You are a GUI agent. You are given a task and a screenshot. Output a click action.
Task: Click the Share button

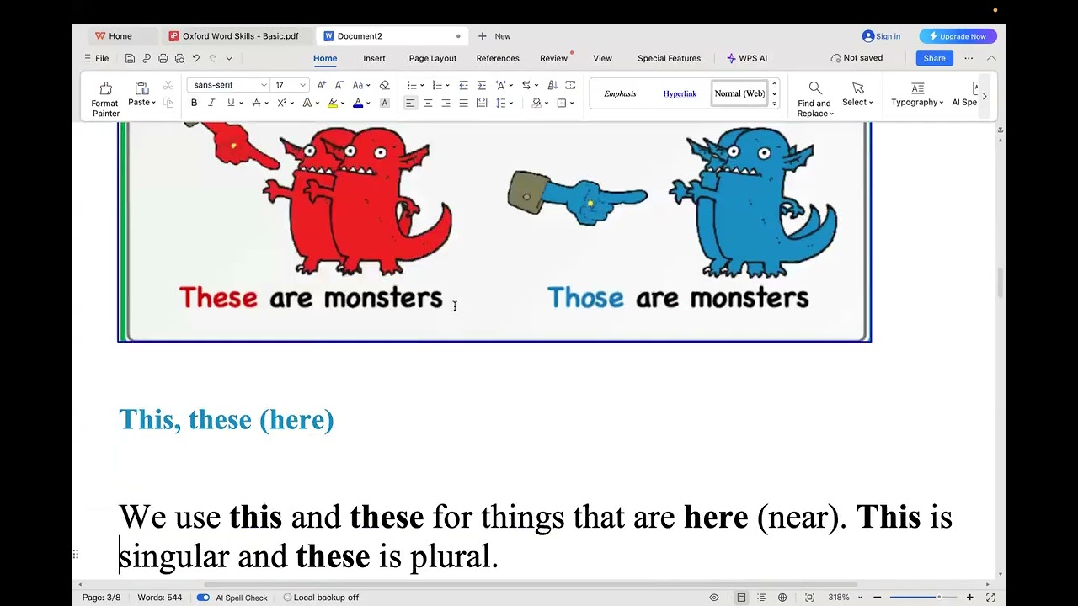[934, 58]
